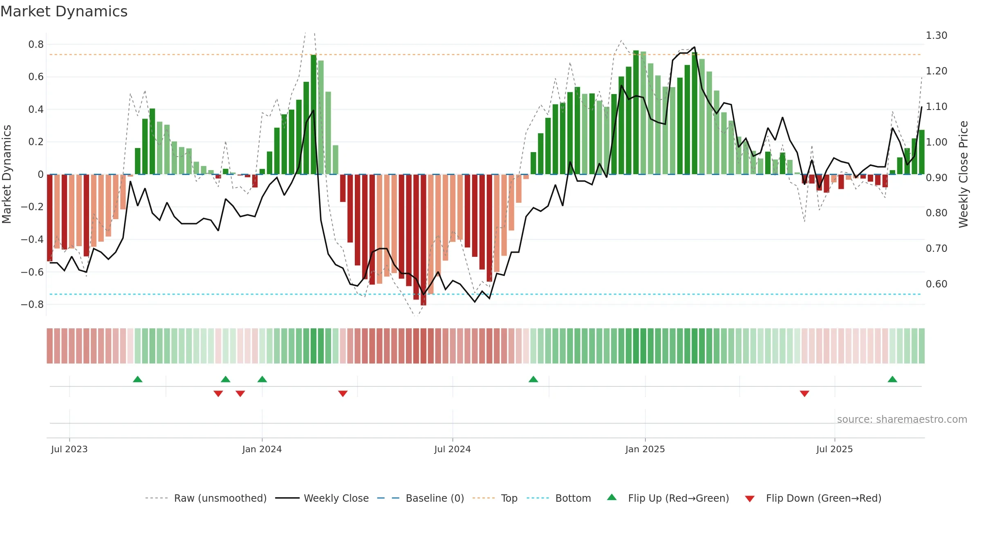Click the −0.4 tick on the left axis

coord(32,239)
